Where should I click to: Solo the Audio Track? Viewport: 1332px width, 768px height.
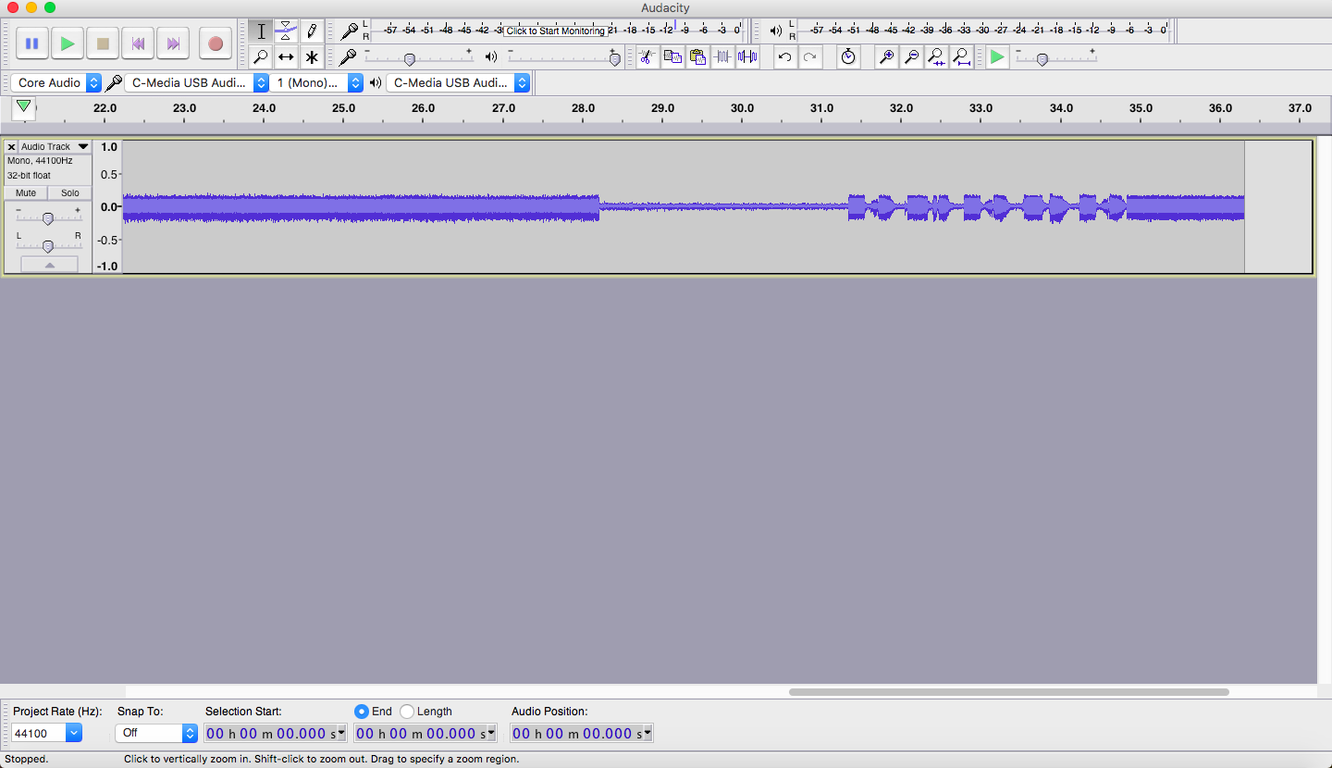point(70,193)
